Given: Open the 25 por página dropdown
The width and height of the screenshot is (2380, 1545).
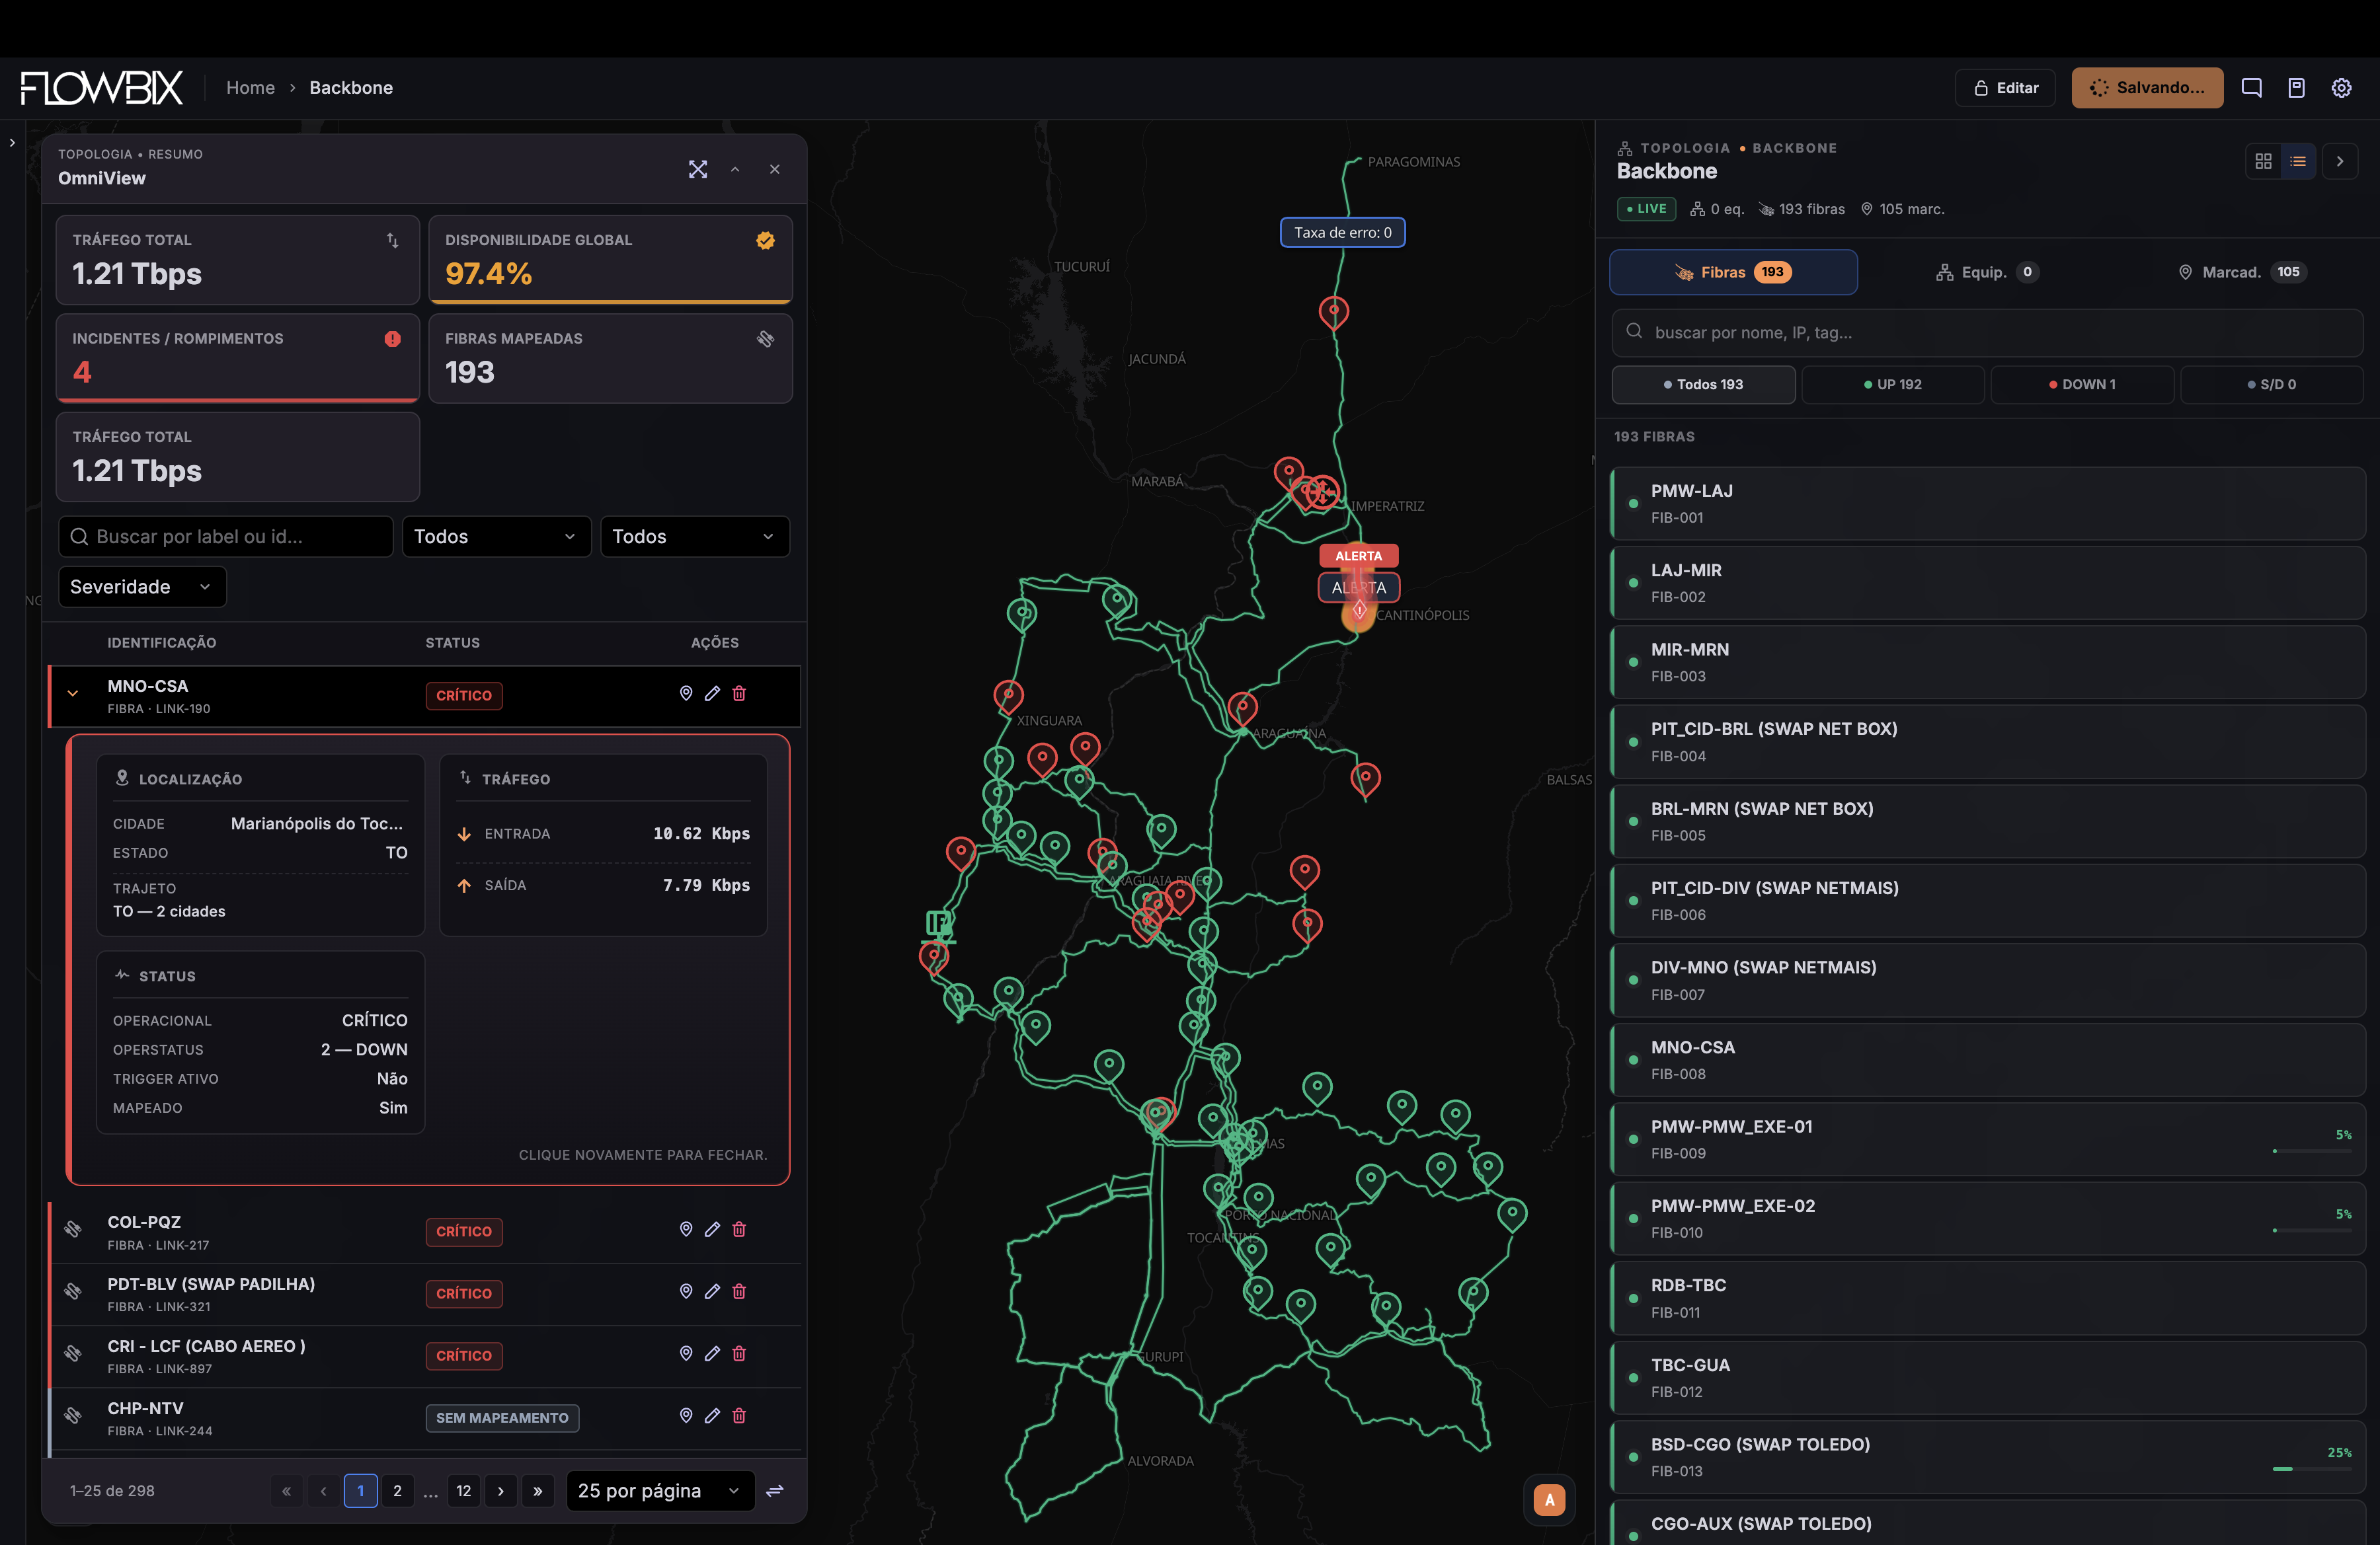Looking at the screenshot, I should click(x=660, y=1491).
